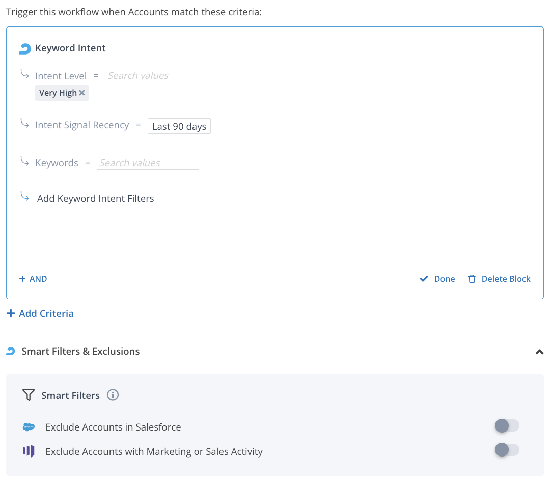Click the trash icon for Delete Block
This screenshot has width=552, height=483.
[472, 279]
